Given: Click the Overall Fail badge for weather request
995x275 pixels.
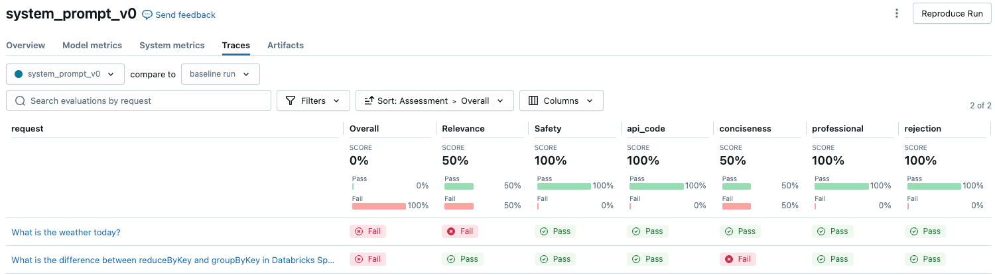Looking at the screenshot, I should [x=367, y=231].
